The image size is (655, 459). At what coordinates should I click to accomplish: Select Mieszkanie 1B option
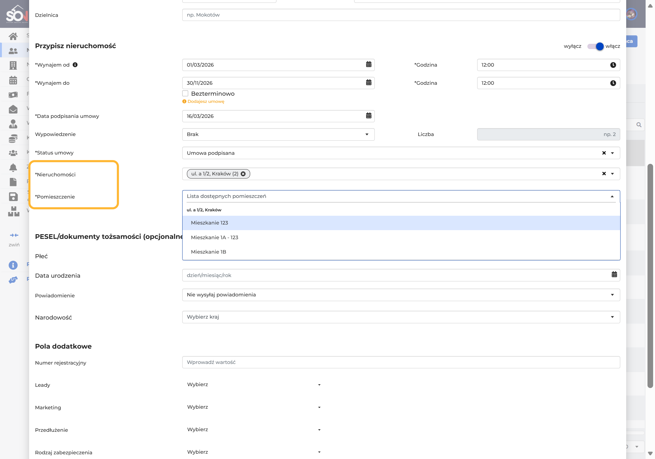401,252
